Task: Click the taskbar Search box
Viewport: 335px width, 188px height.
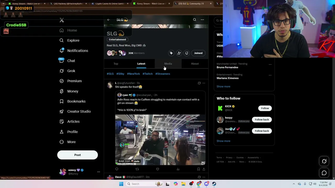Action: [144, 184]
